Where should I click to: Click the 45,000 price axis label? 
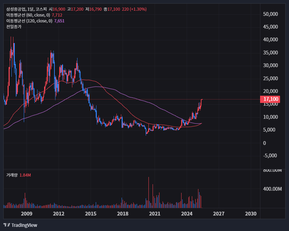click(x=270, y=27)
